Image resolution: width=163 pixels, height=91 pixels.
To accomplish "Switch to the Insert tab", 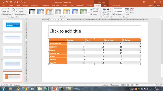I will (x=18, y=6).
